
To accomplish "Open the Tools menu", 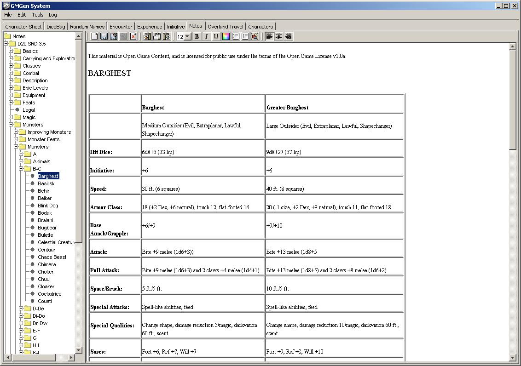I will coord(38,15).
